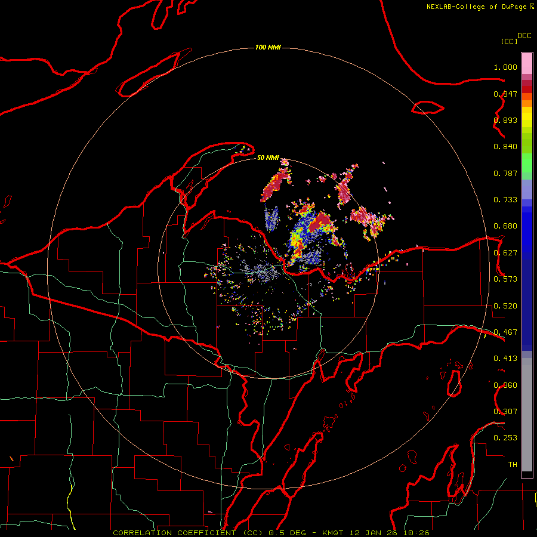Click the 100 NMI range ring label
The height and width of the screenshot is (537, 537).
[x=268, y=47]
